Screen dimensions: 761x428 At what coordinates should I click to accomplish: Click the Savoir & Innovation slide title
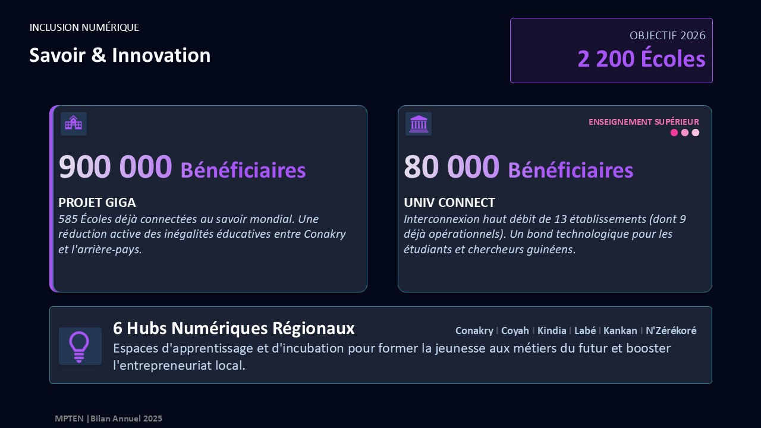coord(120,55)
